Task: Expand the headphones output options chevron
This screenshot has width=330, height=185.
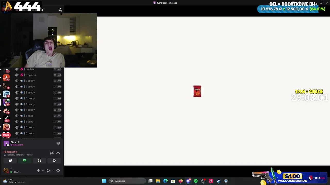Action: pos(53,170)
